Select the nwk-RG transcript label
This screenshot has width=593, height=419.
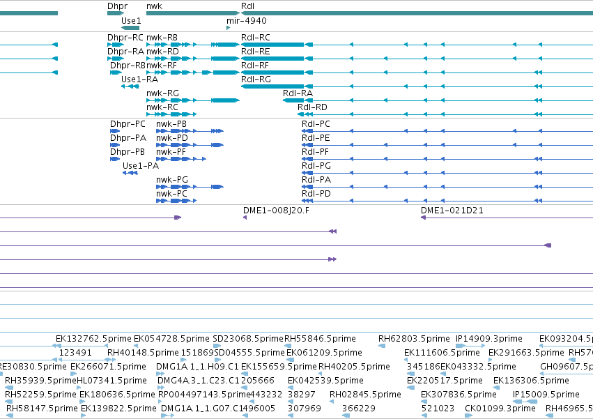162,93
